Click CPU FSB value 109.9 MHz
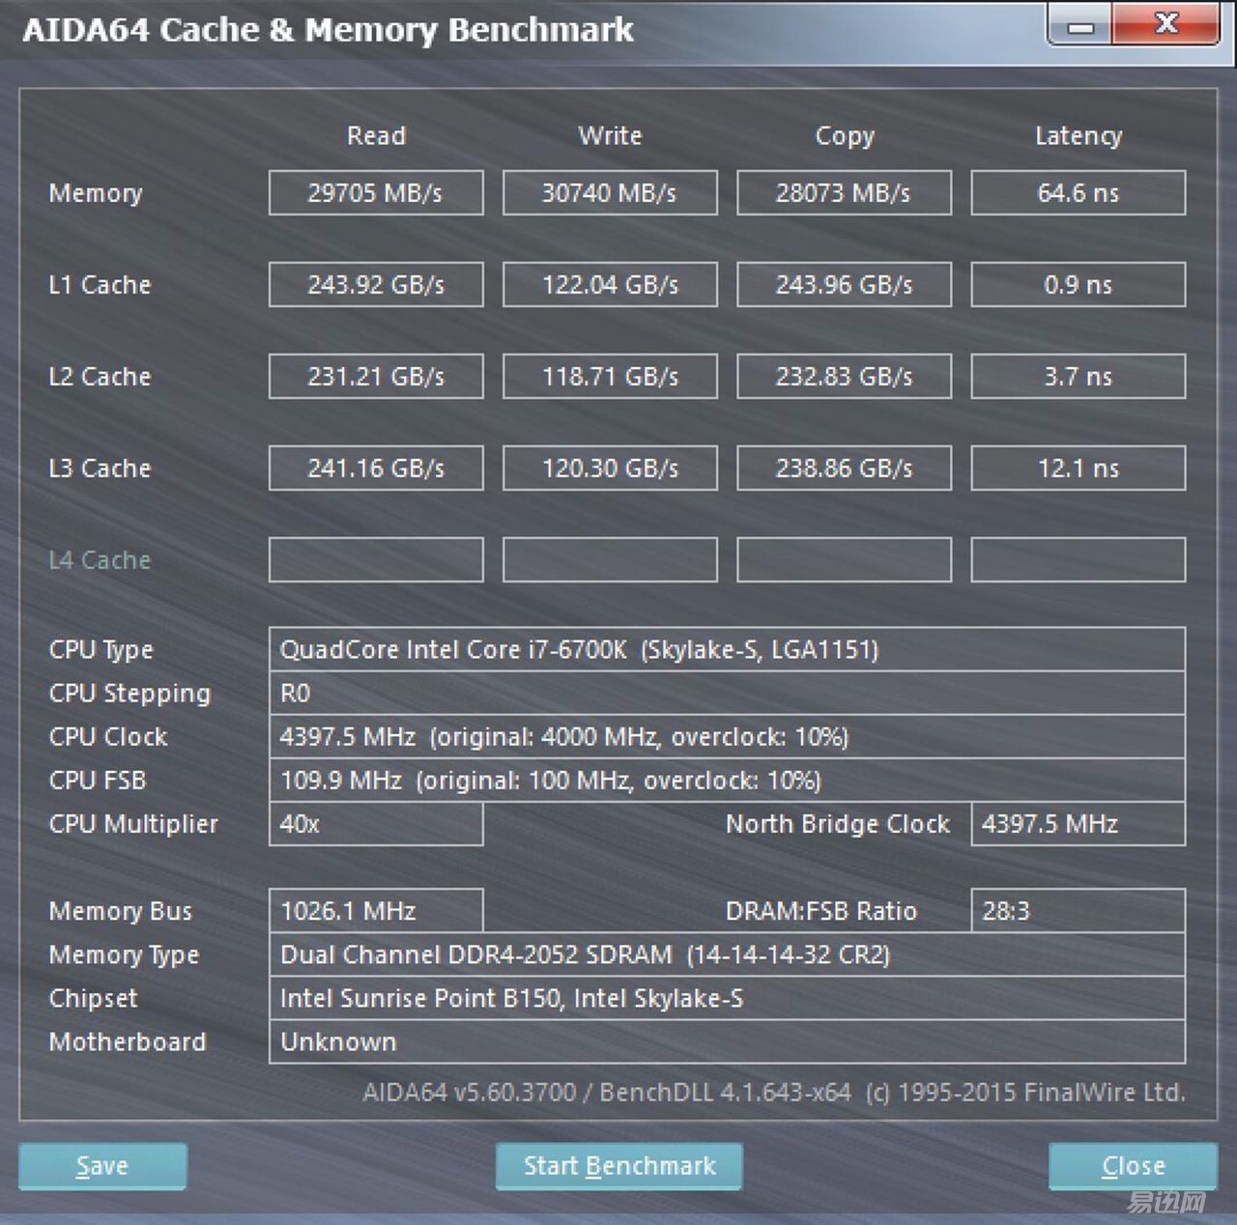 [x=727, y=780]
